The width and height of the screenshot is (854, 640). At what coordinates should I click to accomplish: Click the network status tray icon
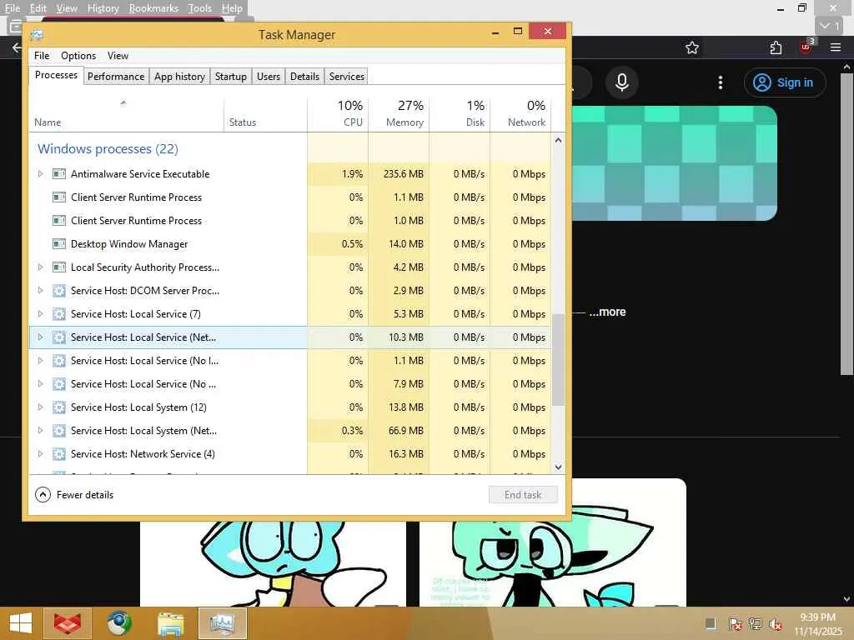click(756, 623)
